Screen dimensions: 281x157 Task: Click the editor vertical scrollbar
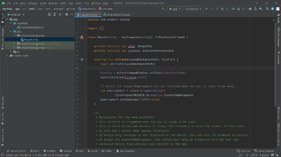click(x=275, y=64)
